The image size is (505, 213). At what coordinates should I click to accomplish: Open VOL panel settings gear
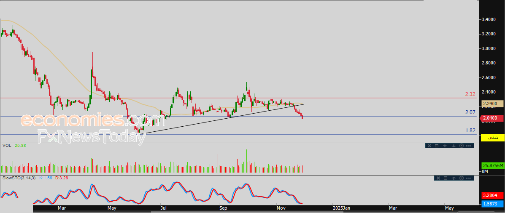tap(462, 146)
